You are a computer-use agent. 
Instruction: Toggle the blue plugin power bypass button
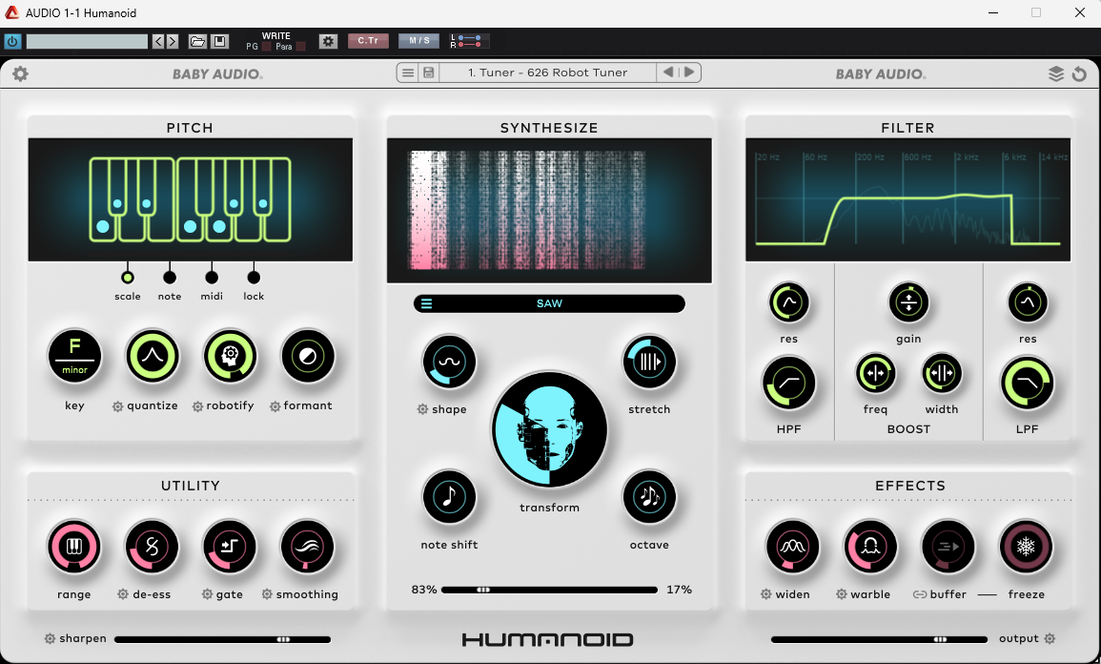[x=12, y=41]
